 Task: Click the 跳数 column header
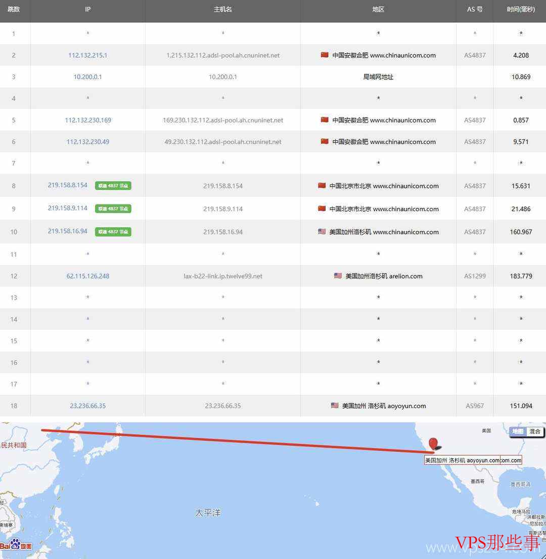(14, 9)
